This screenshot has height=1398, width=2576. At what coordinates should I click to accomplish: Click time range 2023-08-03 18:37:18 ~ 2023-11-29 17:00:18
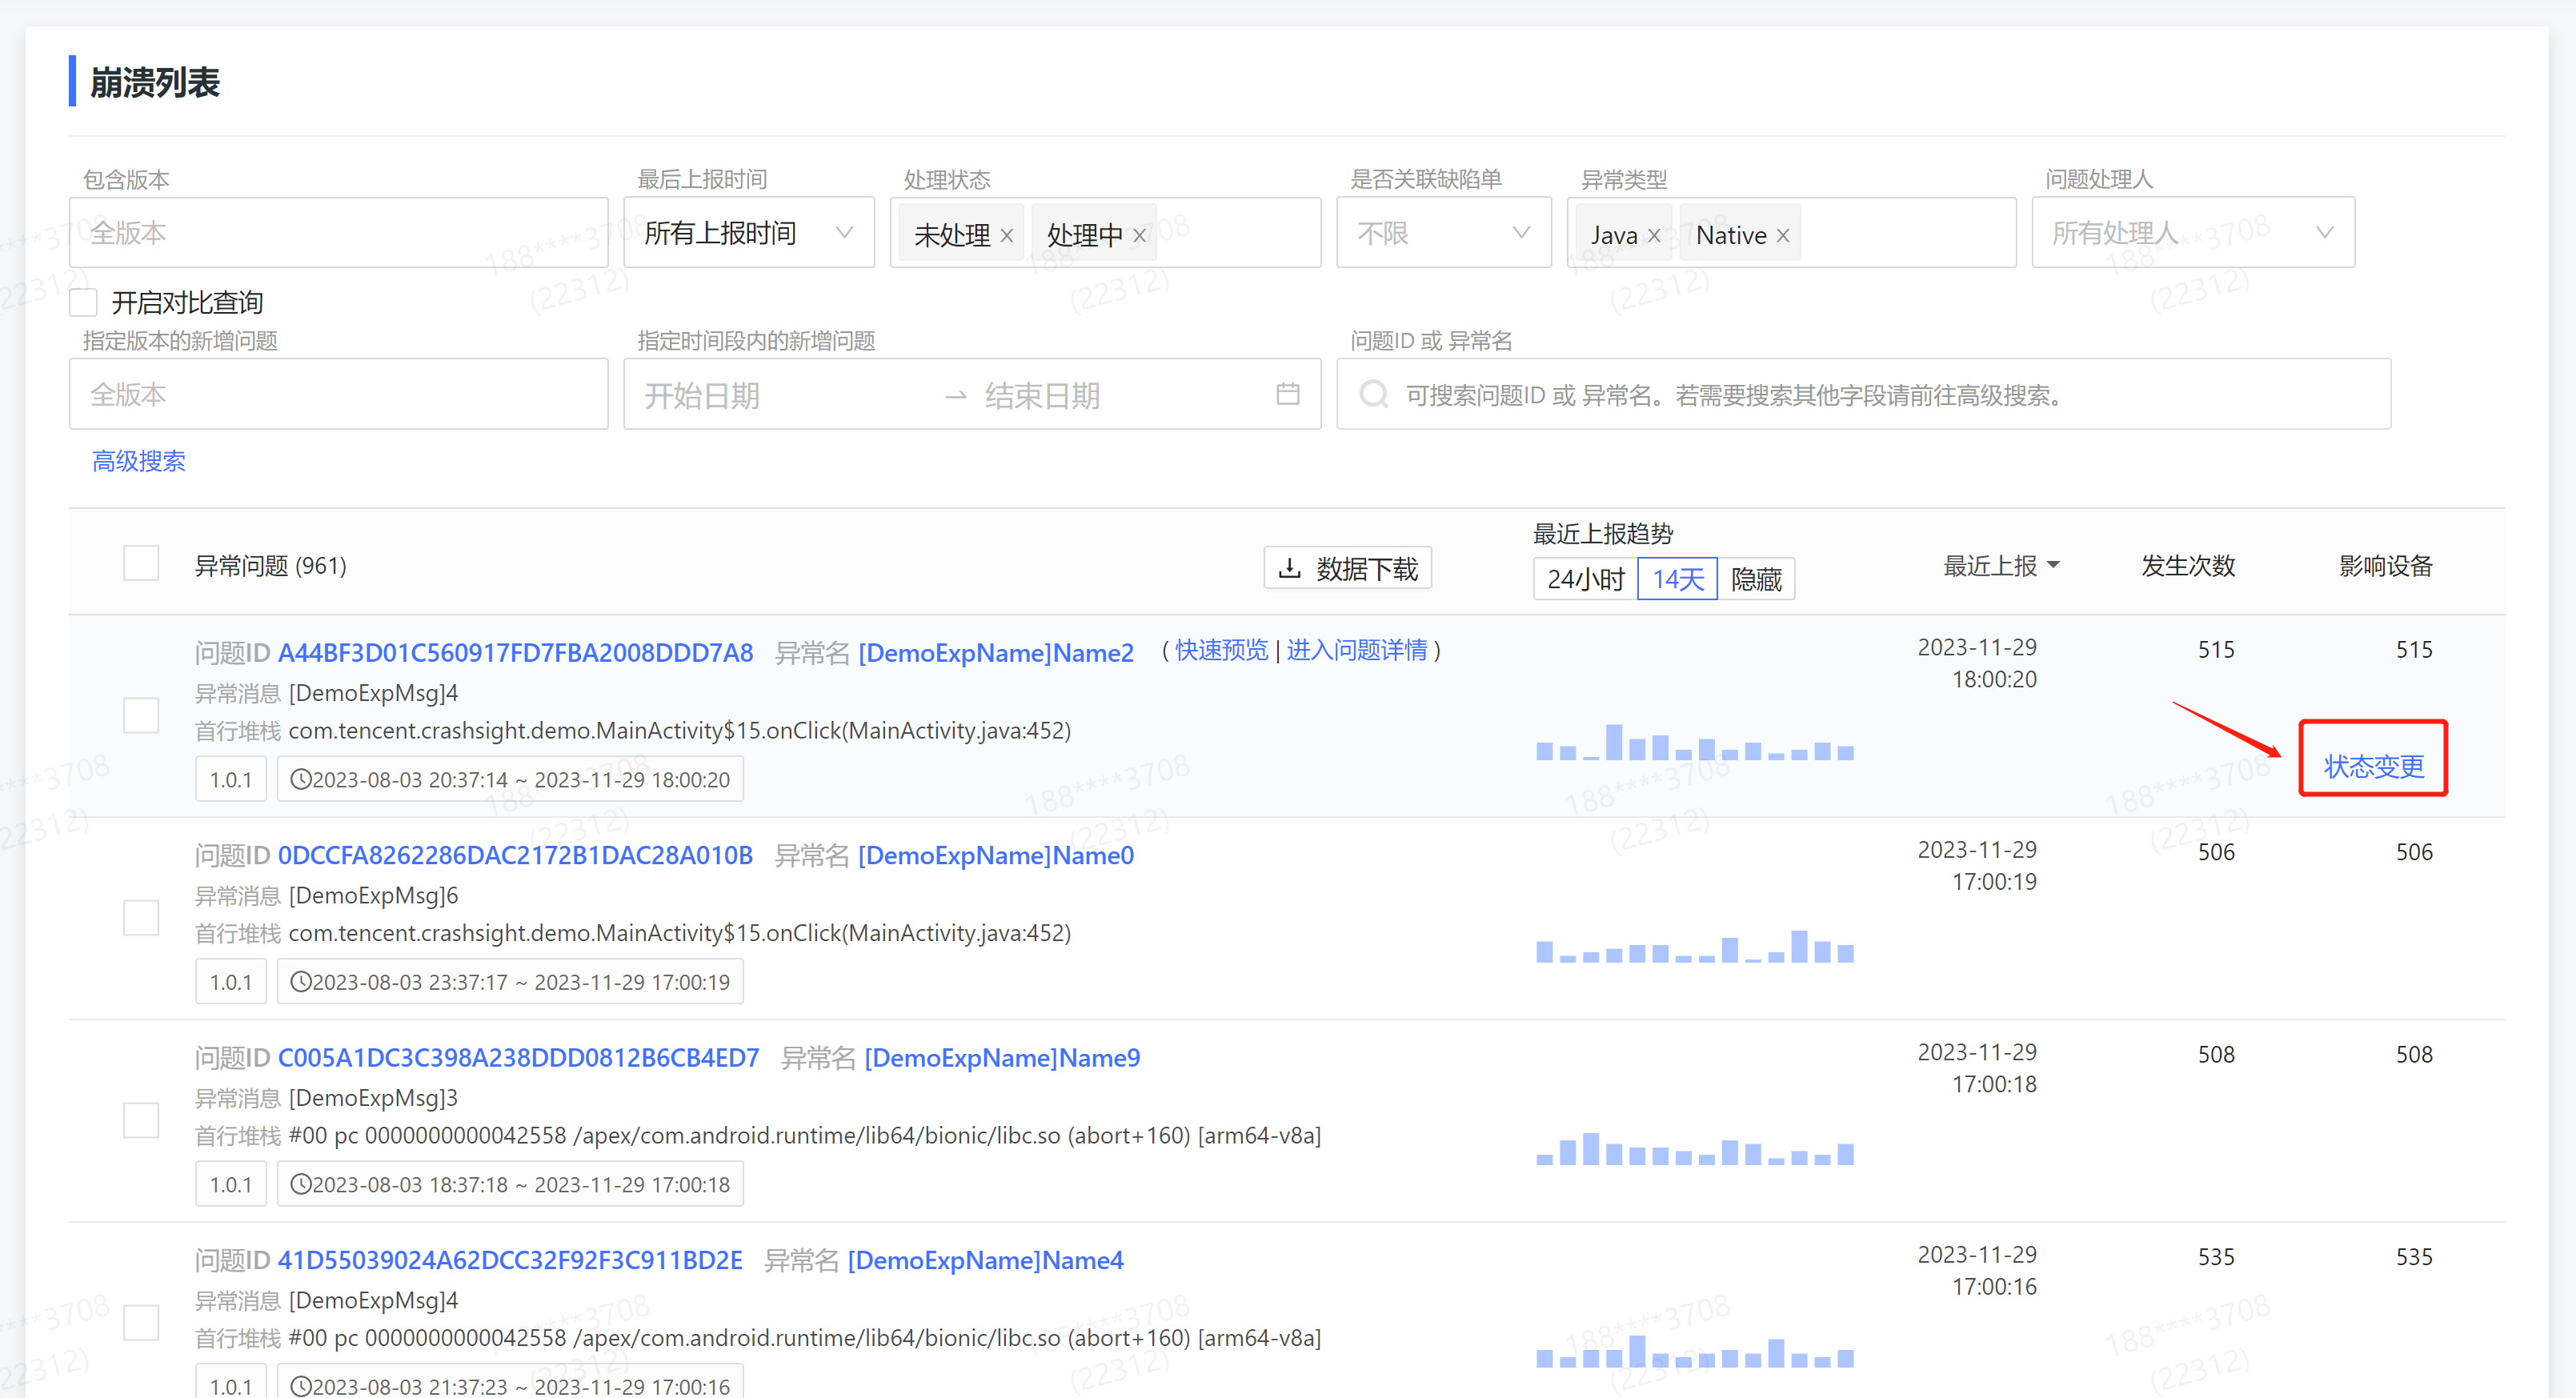(x=511, y=1184)
